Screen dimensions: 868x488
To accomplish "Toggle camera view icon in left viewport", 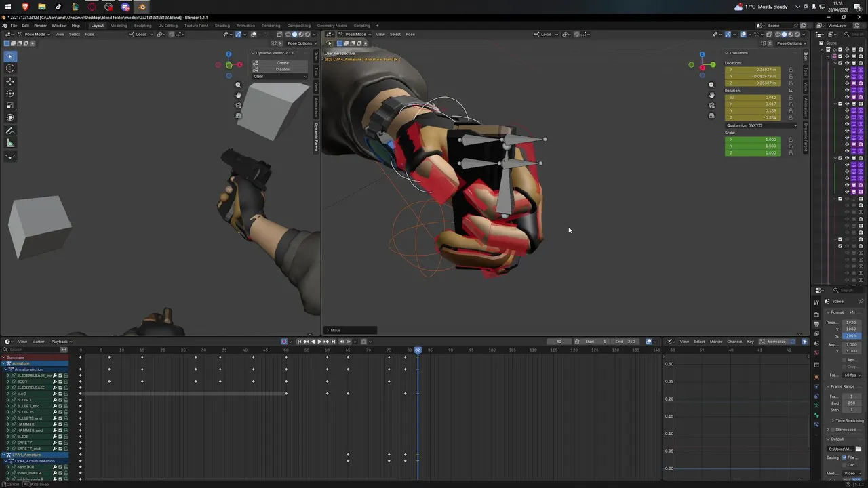I will click(x=238, y=105).
